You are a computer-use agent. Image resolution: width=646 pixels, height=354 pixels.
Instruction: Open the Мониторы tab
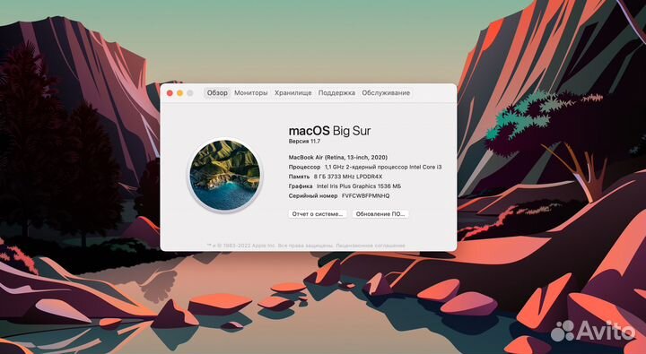point(251,93)
